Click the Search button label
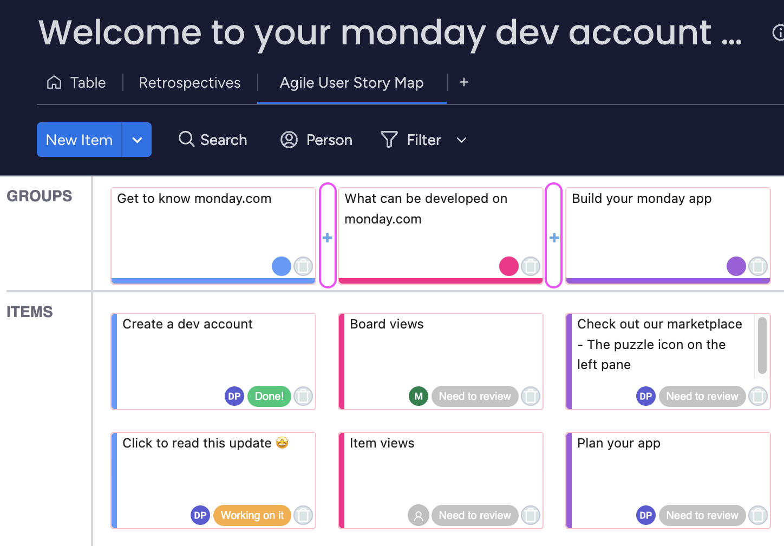Screen dimensions: 784x546 [224, 140]
